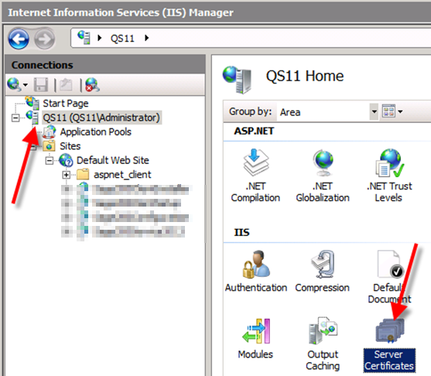Expand the aspnet_client folder
Image resolution: width=431 pixels, height=376 pixels.
[67, 175]
